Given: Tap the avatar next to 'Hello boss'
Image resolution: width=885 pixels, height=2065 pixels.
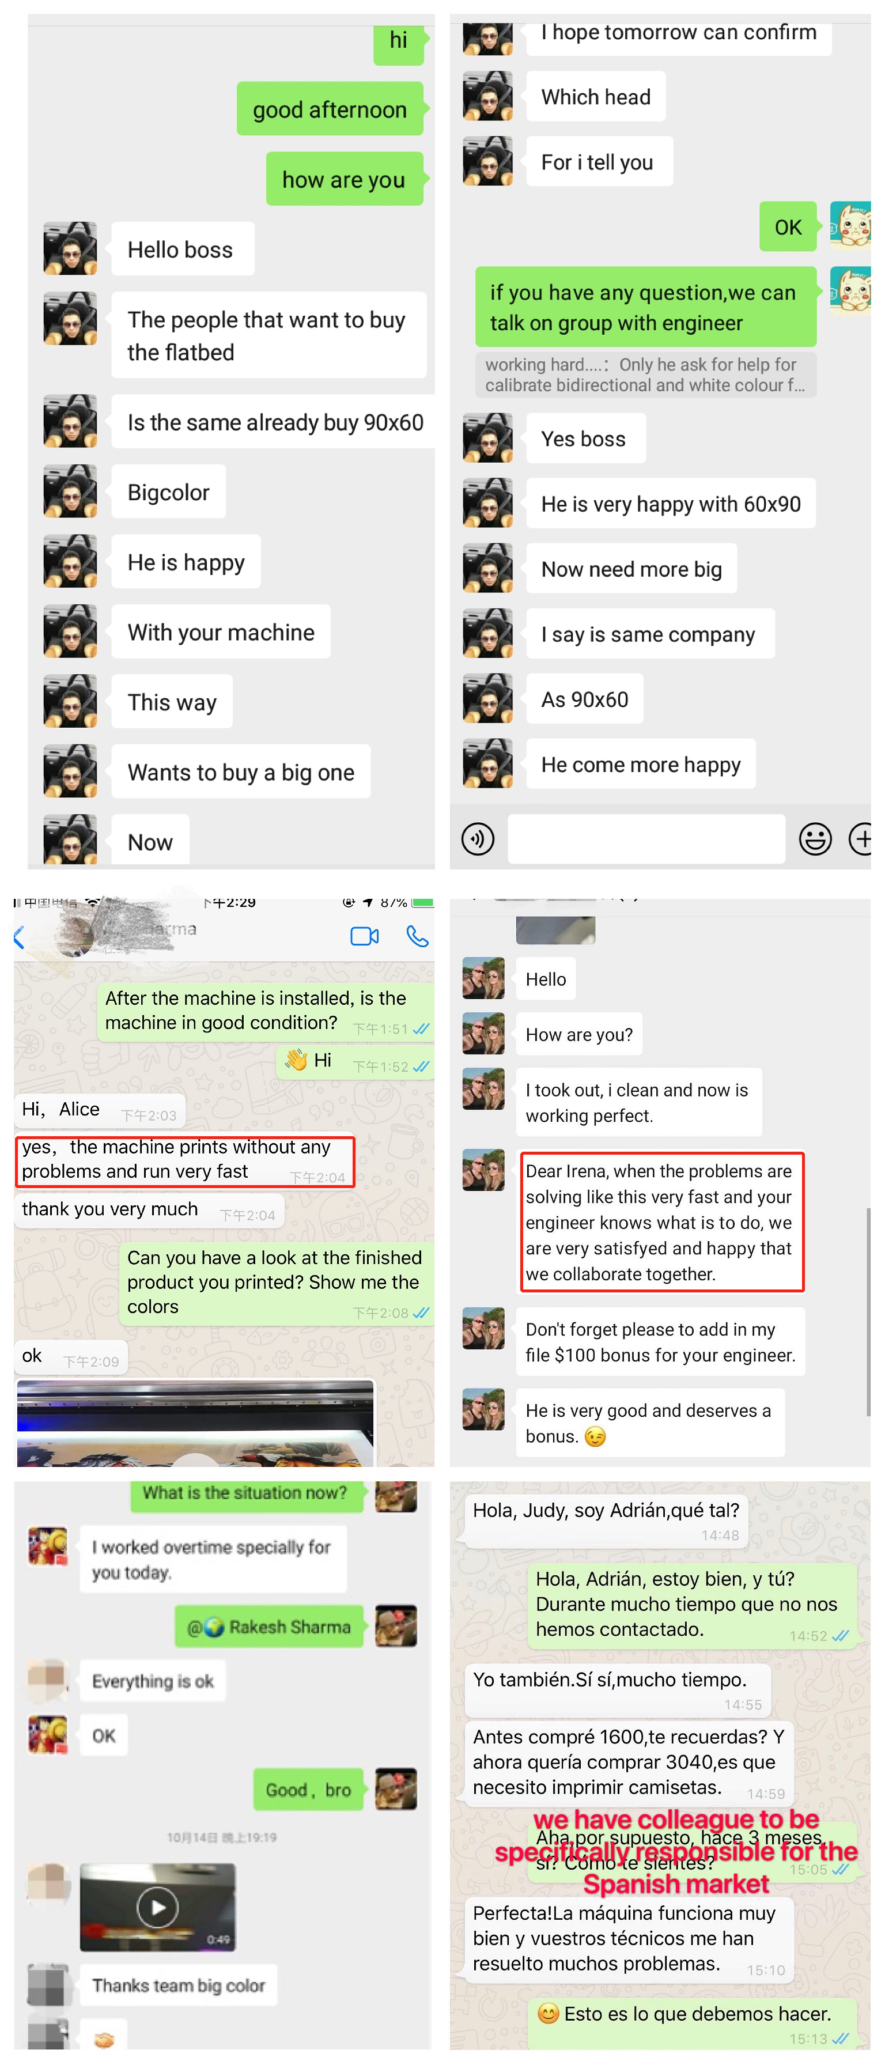Looking at the screenshot, I should (70, 248).
